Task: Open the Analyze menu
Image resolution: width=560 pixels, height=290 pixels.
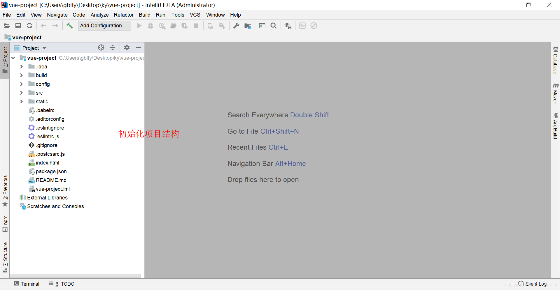Action: (99, 15)
